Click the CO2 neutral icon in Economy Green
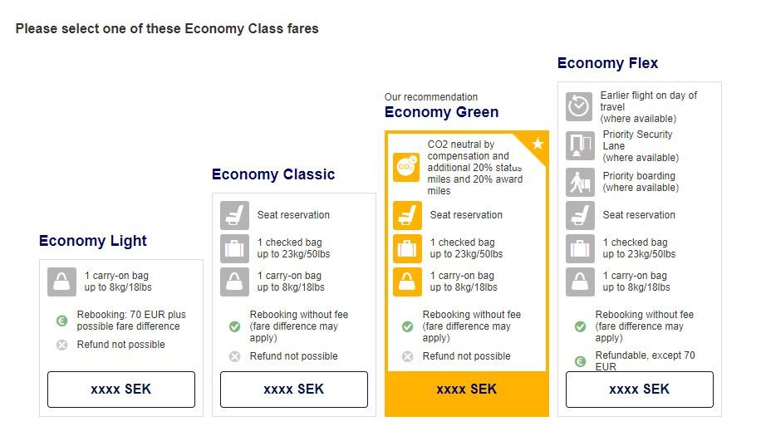Viewport: 761px width, 441px height. click(x=406, y=167)
